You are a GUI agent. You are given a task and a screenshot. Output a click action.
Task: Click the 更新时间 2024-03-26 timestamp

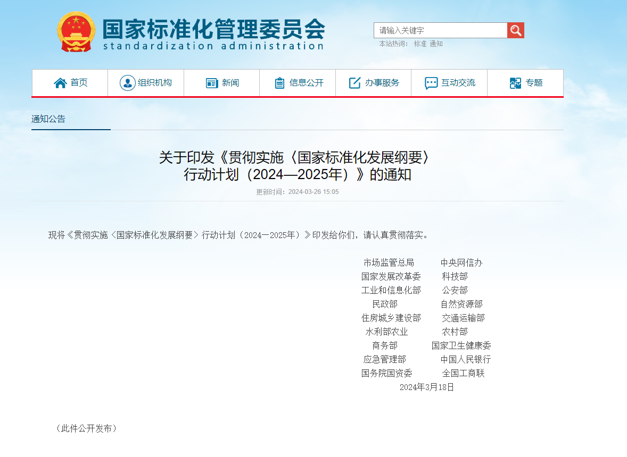click(x=297, y=192)
